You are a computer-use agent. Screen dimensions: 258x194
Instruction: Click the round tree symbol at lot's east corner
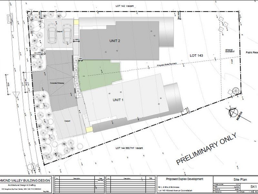[235, 91]
